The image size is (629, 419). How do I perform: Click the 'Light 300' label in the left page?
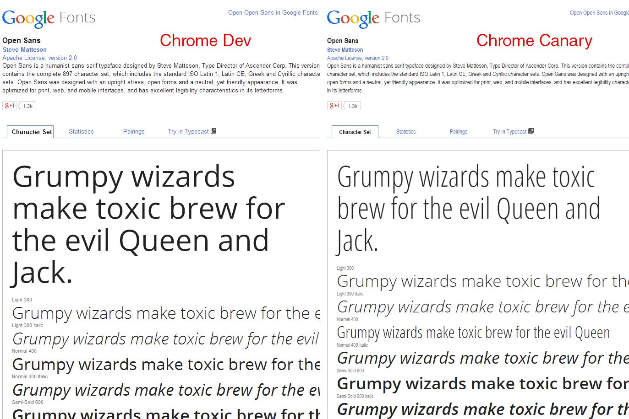(x=22, y=300)
